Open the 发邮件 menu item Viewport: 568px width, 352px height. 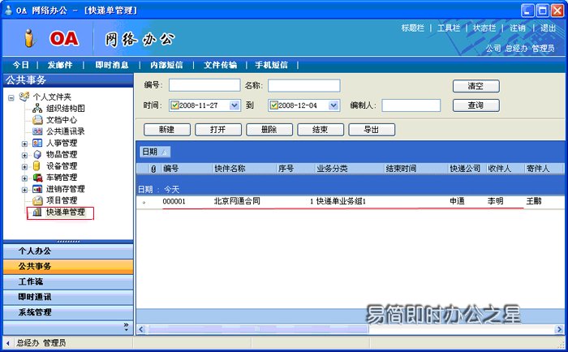[60, 65]
